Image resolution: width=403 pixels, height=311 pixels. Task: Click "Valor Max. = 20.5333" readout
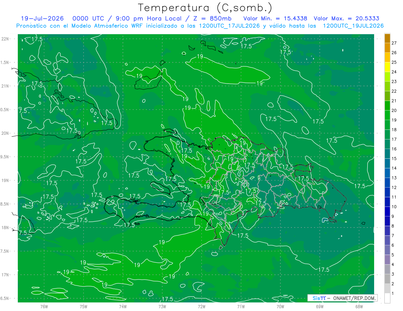pyautogui.click(x=347, y=18)
